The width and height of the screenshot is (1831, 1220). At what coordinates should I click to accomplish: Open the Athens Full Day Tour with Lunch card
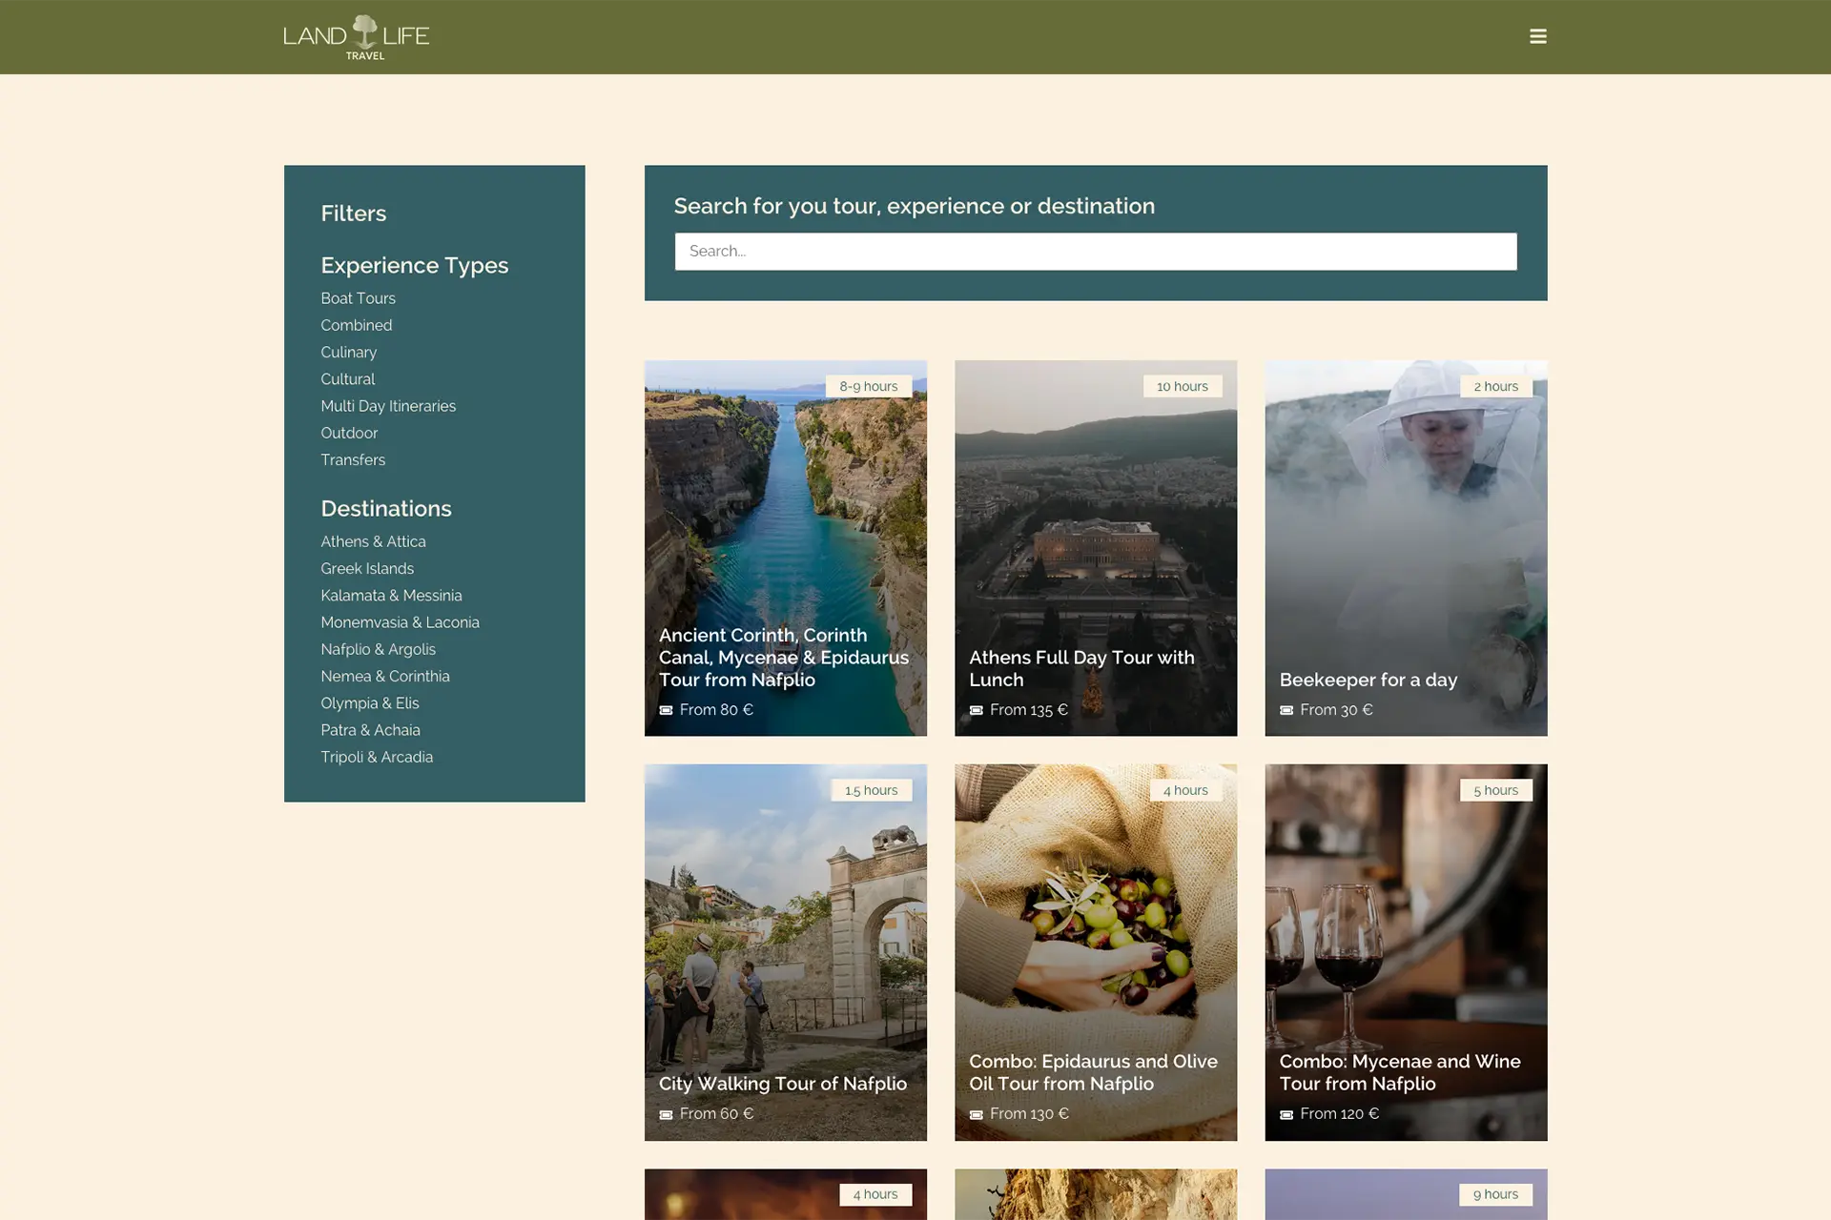1095,548
